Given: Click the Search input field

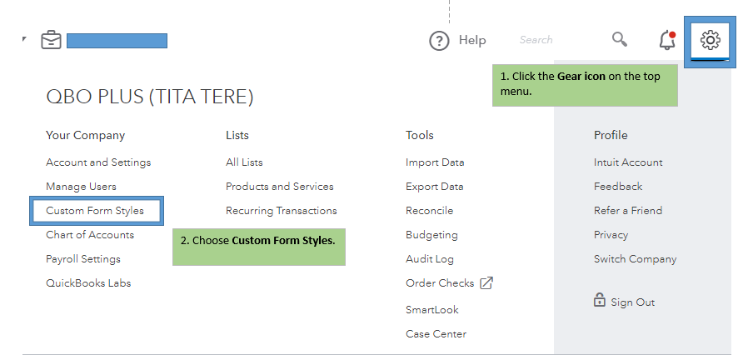Looking at the screenshot, I should pyautogui.click(x=550, y=40).
